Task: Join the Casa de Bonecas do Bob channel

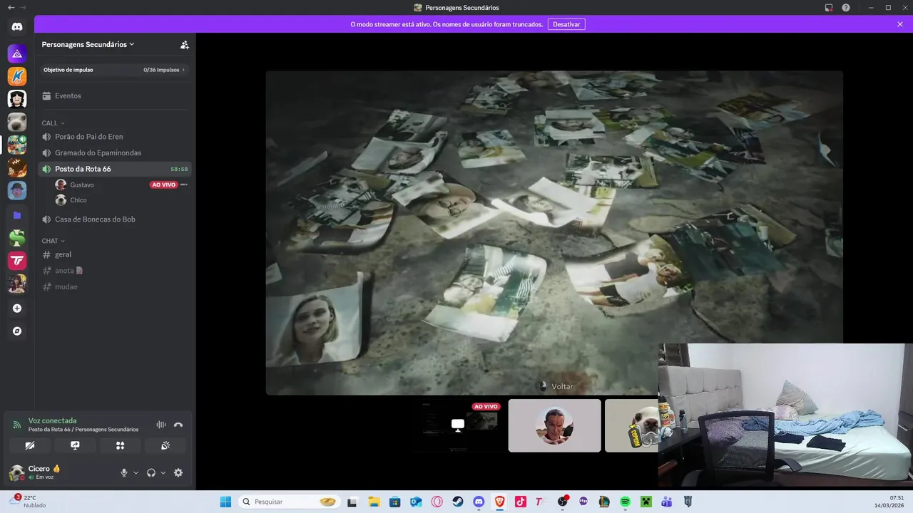Action: (115, 219)
